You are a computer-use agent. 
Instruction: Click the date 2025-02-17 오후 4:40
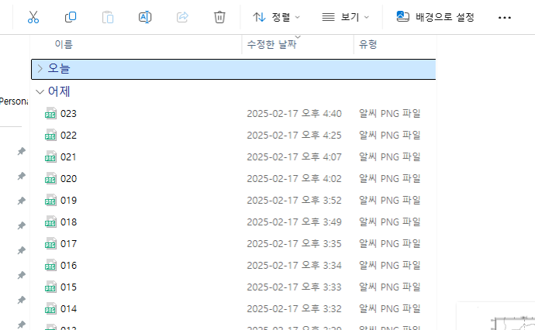(294, 114)
